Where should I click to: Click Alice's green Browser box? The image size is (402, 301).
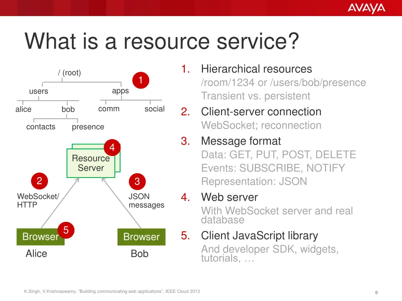coord(40,237)
